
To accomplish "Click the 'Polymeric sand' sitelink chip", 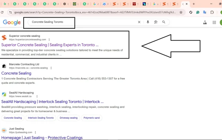I will pos(92,118).
